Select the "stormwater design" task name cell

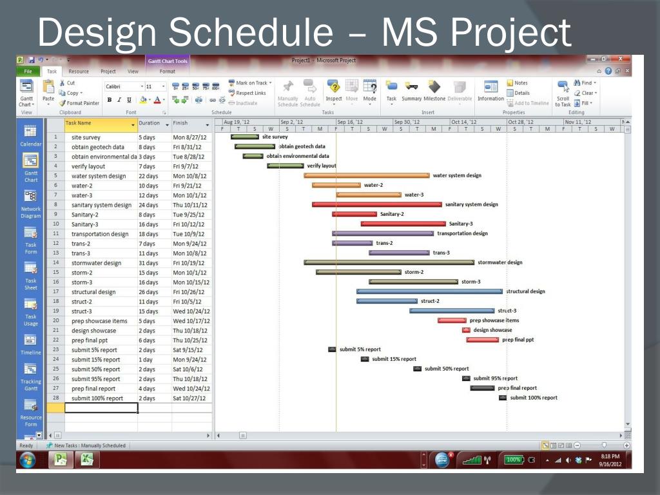click(101, 263)
